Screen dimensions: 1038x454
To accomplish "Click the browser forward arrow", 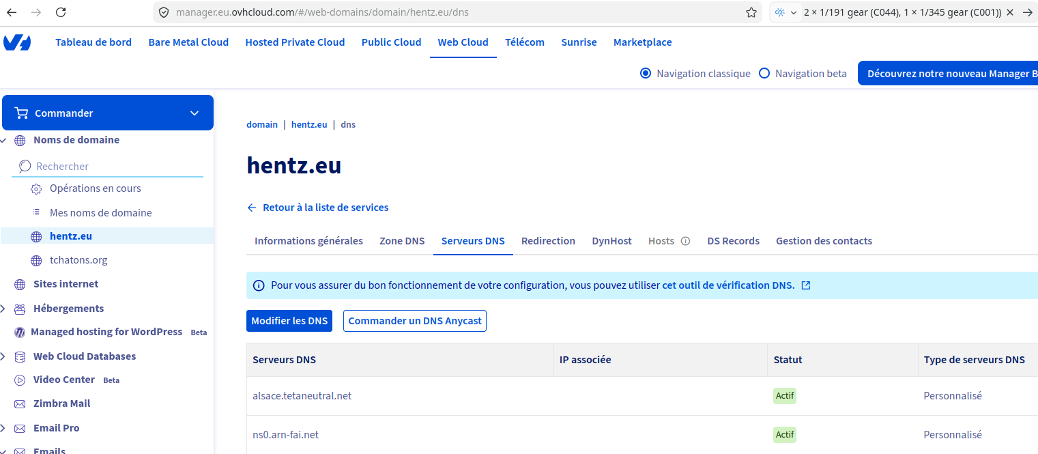I will click(36, 12).
